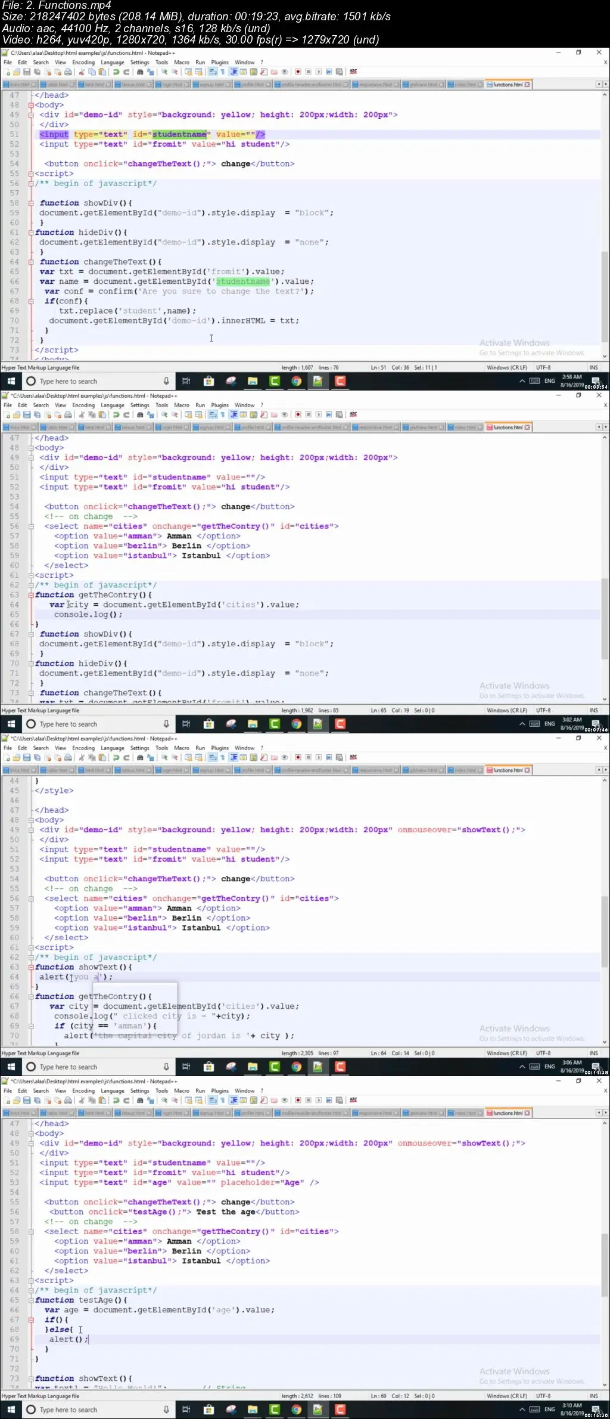Image resolution: width=610 pixels, height=1419 pixels.
Task: Open the Language menu in the 3:02 AM frame
Action: coord(113,405)
